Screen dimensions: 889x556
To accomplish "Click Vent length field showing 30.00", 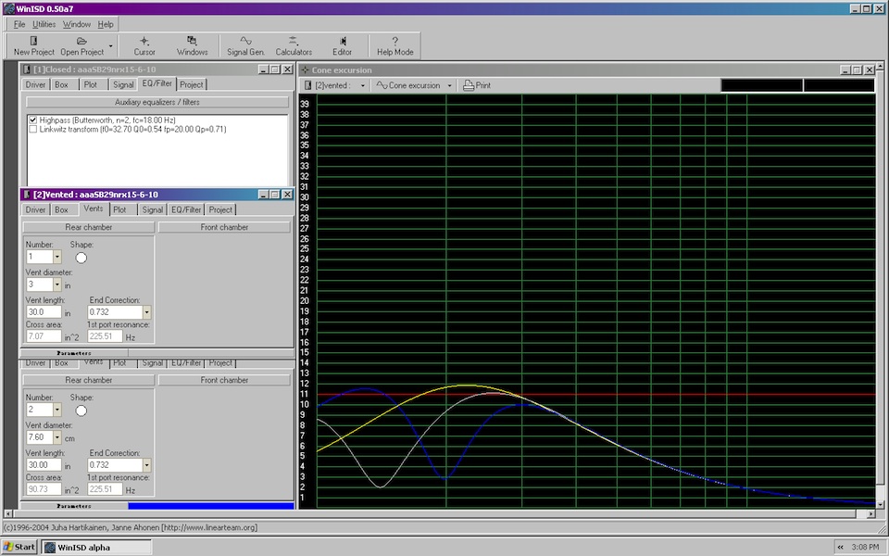I will 44,465.
